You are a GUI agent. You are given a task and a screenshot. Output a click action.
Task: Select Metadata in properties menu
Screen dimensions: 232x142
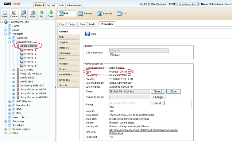click(68, 48)
